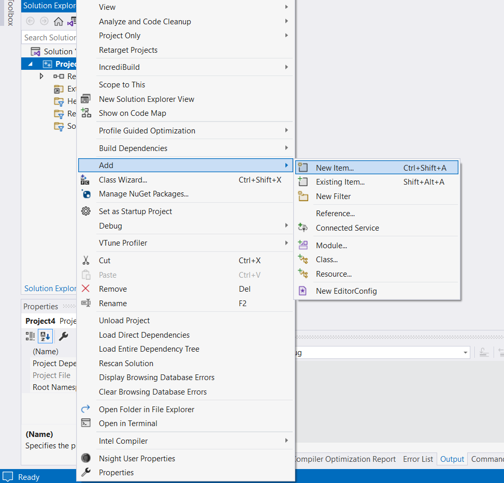This screenshot has width=504, height=483.
Task: Select the Class Wizard icon
Action: click(86, 180)
